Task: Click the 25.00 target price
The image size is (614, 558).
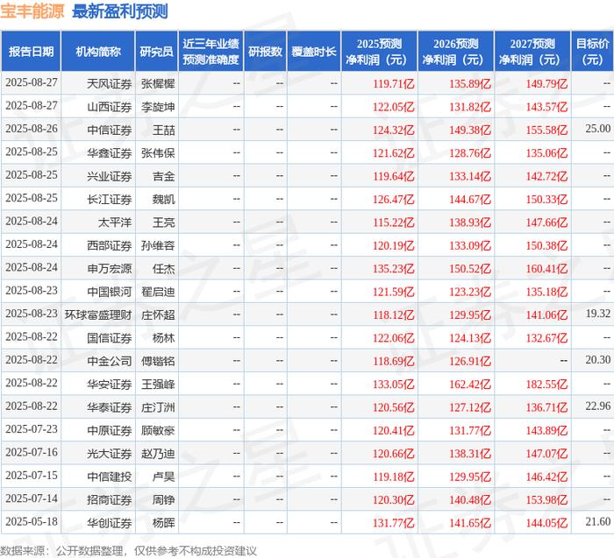Action: pyautogui.click(x=598, y=129)
